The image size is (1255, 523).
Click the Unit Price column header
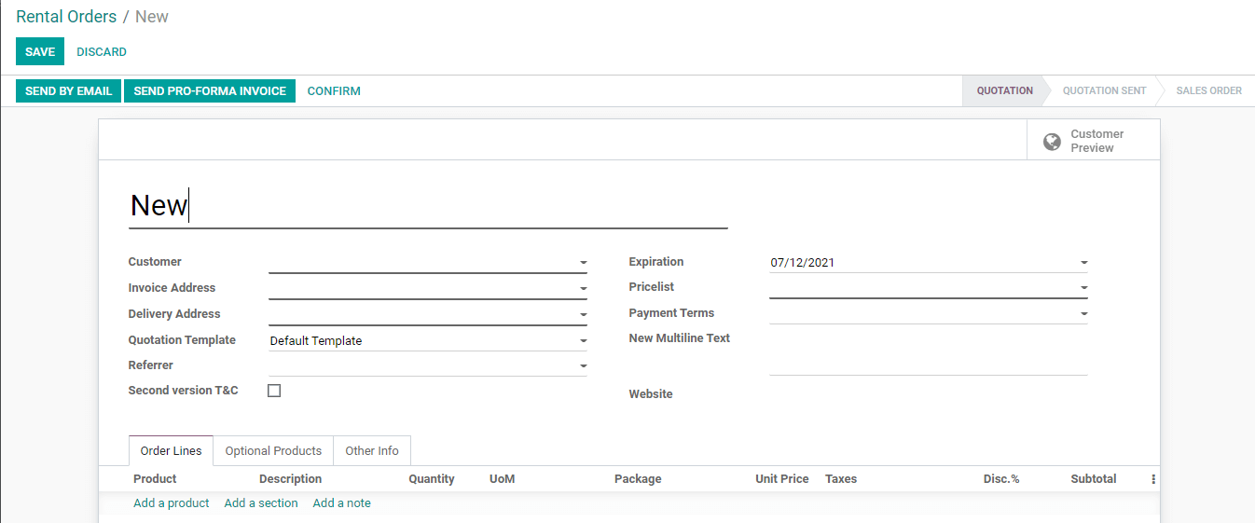(782, 479)
